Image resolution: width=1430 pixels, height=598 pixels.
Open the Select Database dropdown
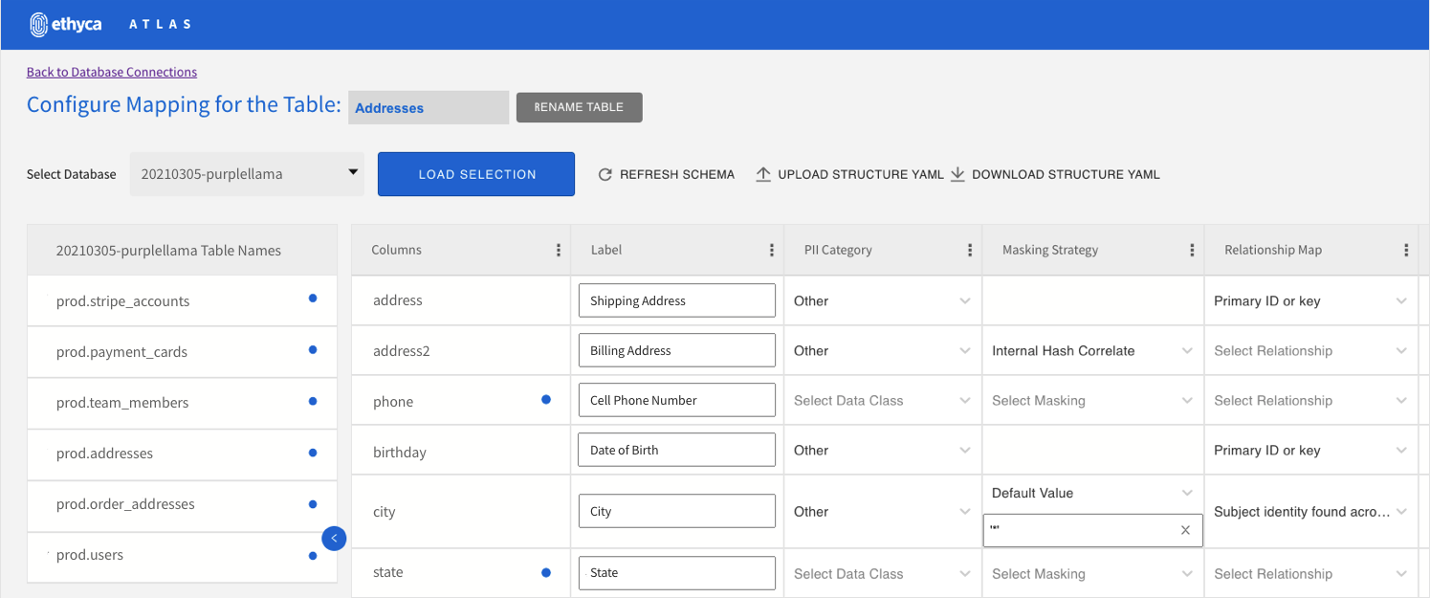[x=247, y=174]
